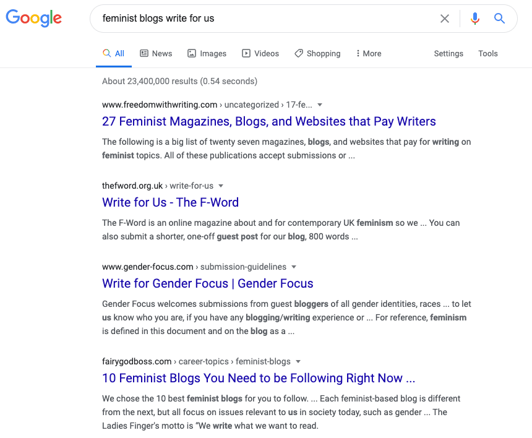The image size is (532, 438).
Task: Expand arrow beside fairygodboss.com URL
Action: coord(298,362)
